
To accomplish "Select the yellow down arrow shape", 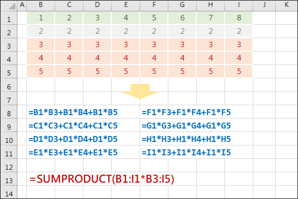I will click(x=140, y=91).
